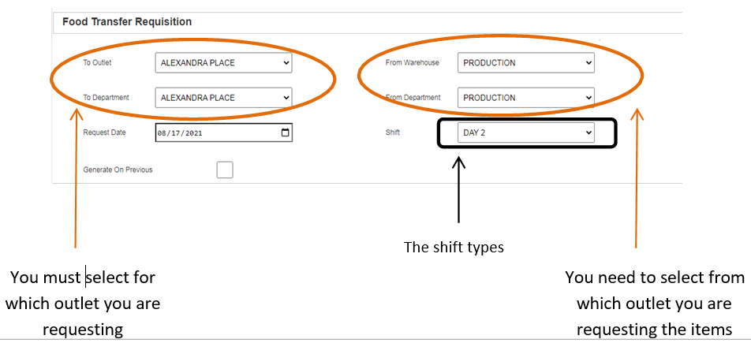751x343 pixels.
Task: Click the Request Date label
Action: 104,132
